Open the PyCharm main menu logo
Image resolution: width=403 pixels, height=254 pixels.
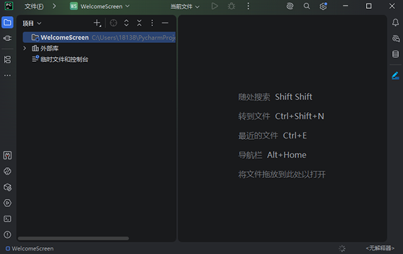click(9, 6)
